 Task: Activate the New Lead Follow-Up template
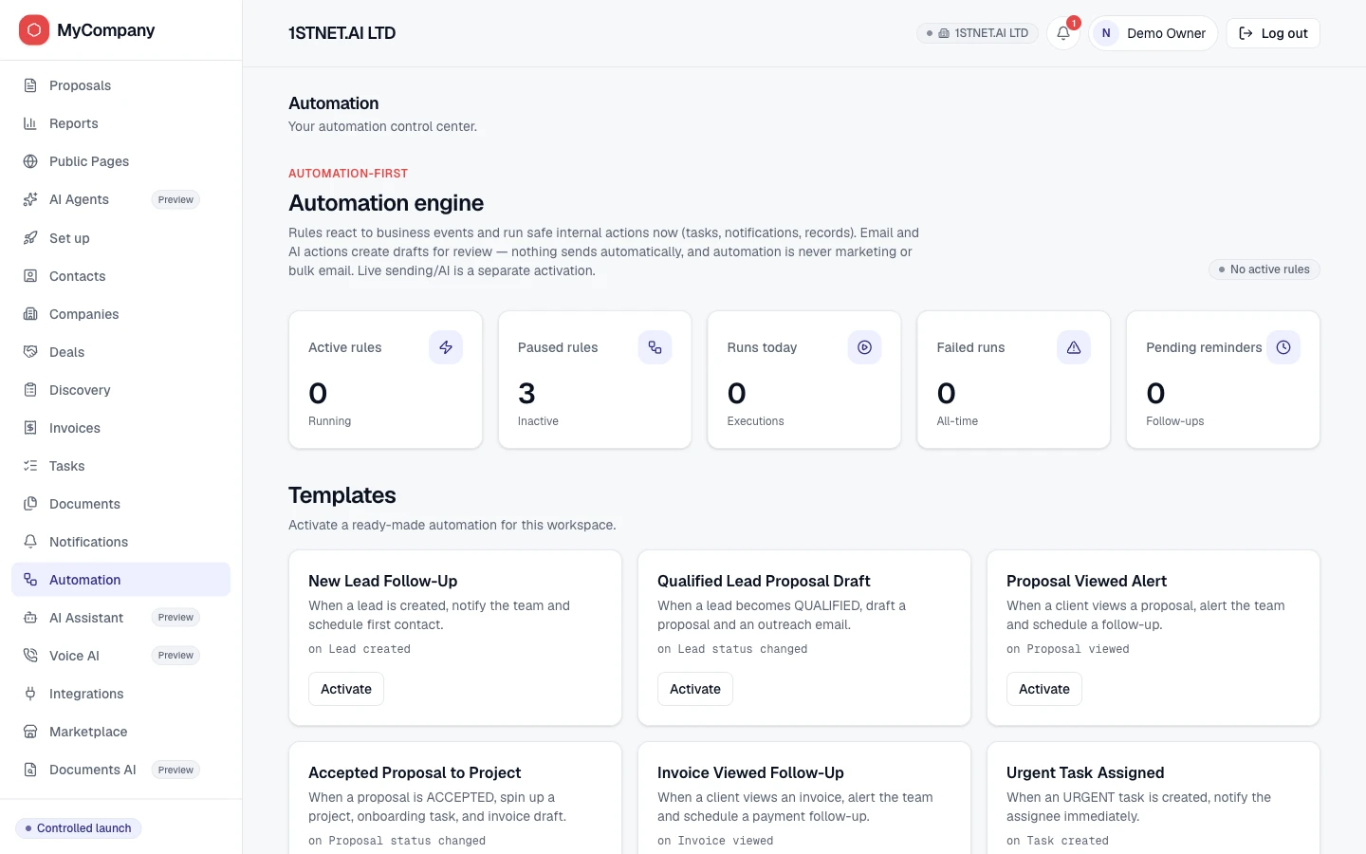tap(346, 689)
